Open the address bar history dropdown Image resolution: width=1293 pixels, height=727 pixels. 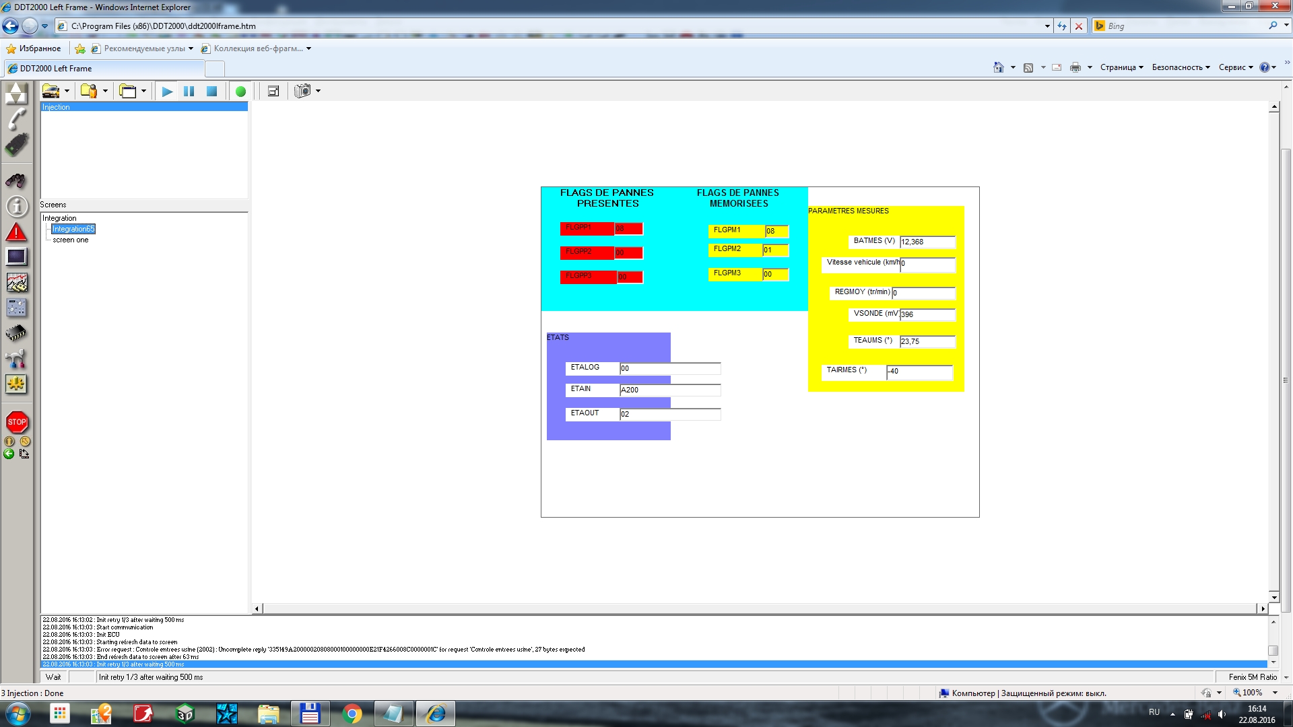point(1047,26)
